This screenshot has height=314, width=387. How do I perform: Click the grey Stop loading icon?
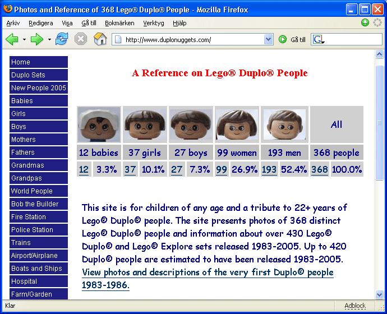[x=81, y=39]
